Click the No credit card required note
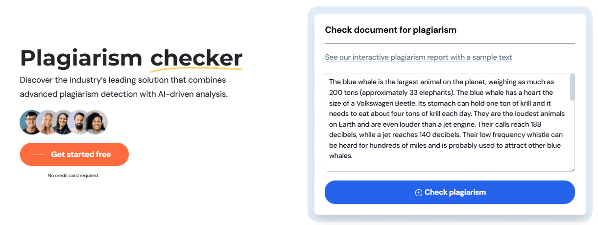Viewport: 598px width, 225px height. tap(73, 176)
